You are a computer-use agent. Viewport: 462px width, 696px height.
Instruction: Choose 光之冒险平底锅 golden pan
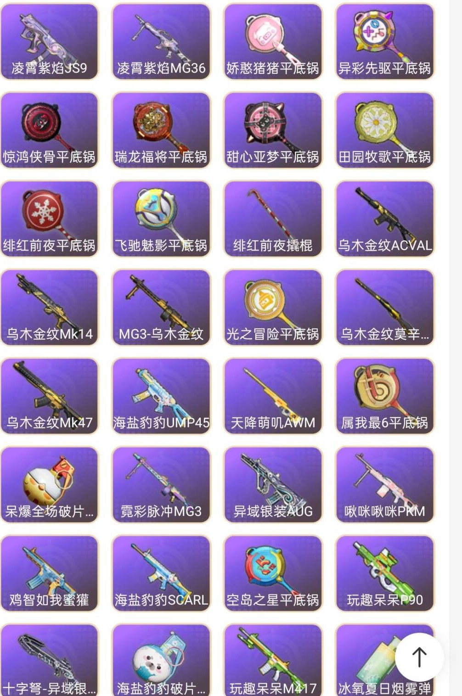click(x=273, y=308)
